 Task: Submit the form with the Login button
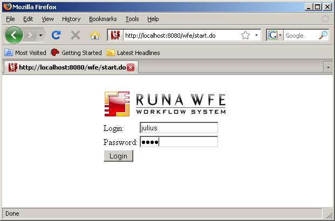[118, 156]
